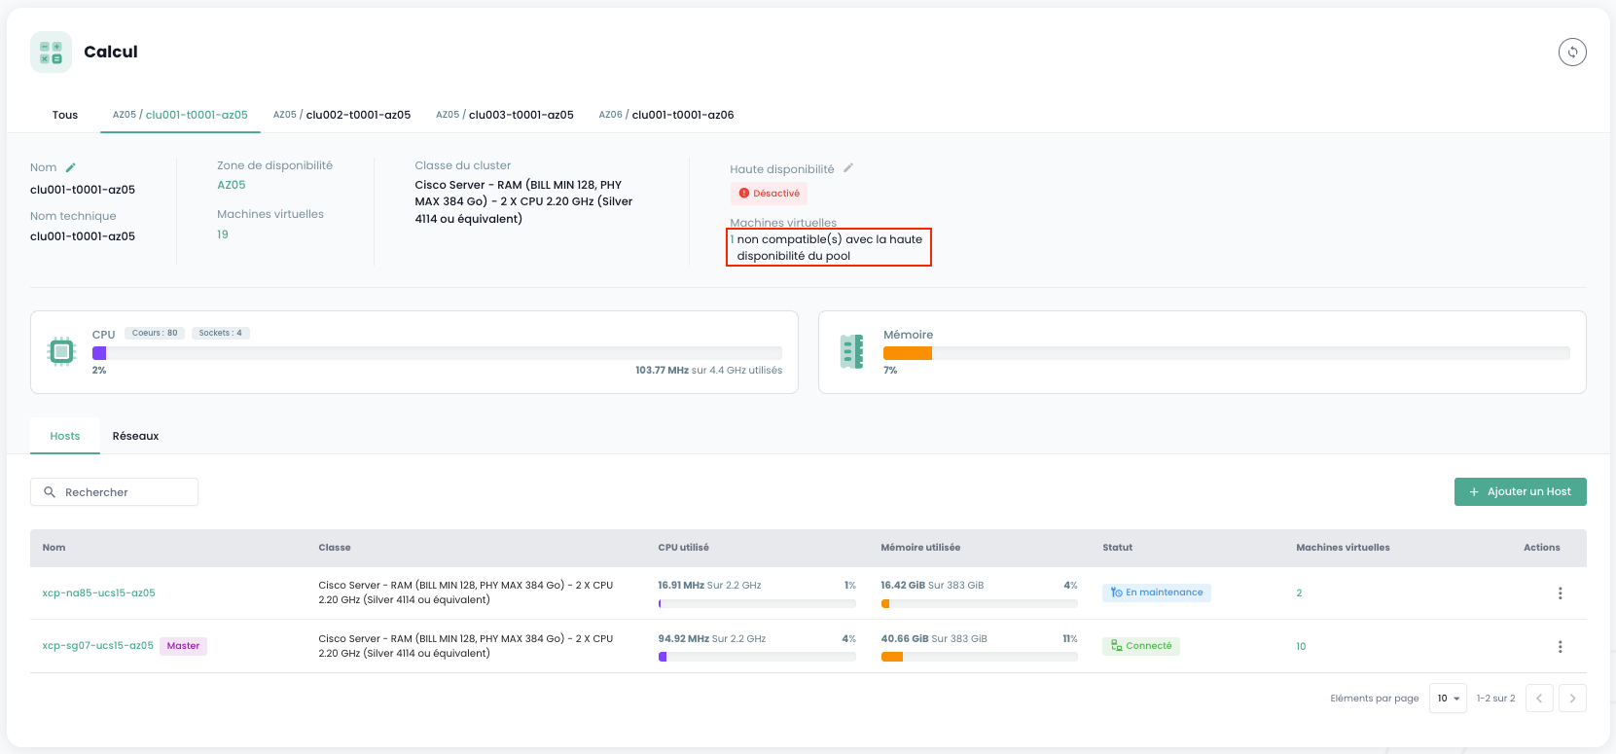Go to next page of hosts
Image resolution: width=1616 pixels, height=754 pixels.
1572,699
